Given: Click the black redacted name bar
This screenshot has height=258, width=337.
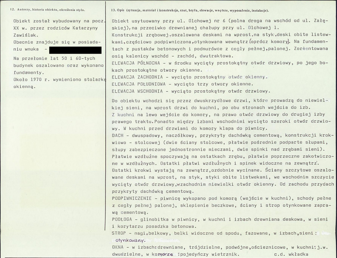Looking at the screenshot, I should pyautogui.click(x=75, y=50).
